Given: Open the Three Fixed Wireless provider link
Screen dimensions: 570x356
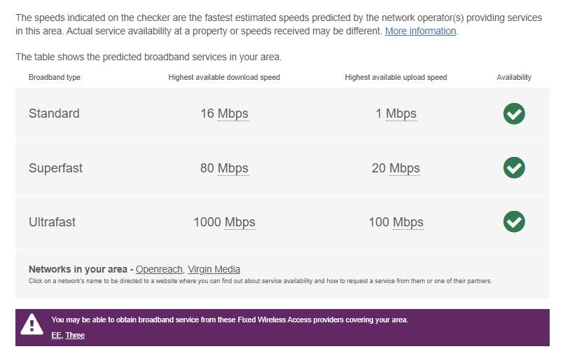Looking at the screenshot, I should (x=75, y=336).
